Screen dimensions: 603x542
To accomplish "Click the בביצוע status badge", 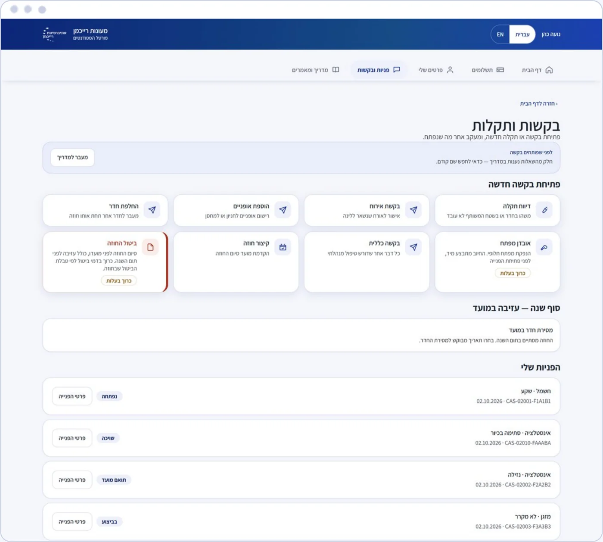I will click(109, 522).
